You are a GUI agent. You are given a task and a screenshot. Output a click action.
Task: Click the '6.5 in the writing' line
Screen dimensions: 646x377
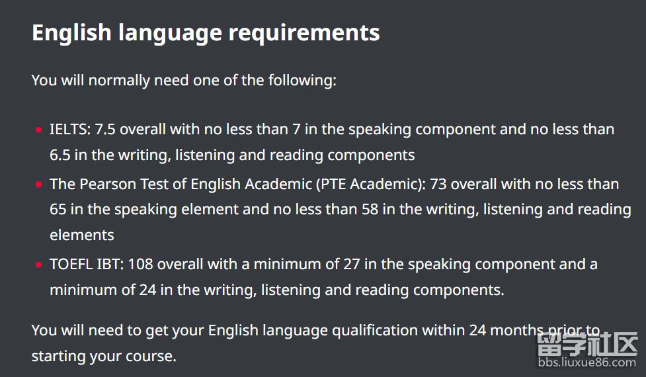click(x=232, y=155)
